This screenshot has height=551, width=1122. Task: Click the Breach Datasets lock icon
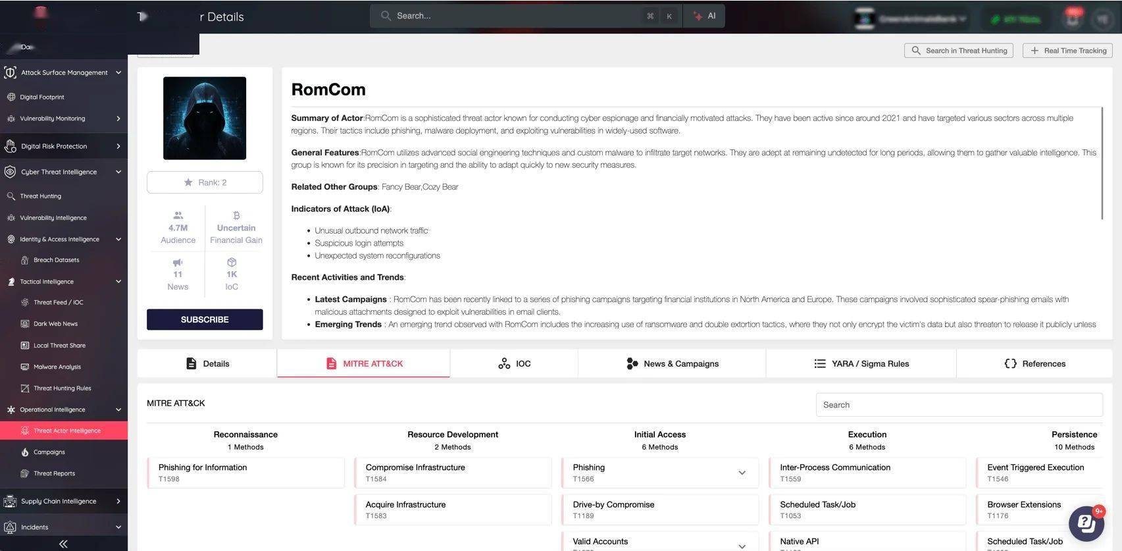coord(24,260)
